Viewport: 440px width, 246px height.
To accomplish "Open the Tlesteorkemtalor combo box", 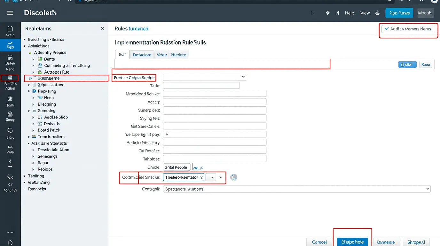I will (184, 177).
